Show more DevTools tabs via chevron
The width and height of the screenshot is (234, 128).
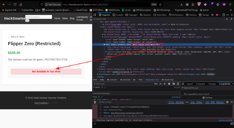pyautogui.click(x=212, y=15)
